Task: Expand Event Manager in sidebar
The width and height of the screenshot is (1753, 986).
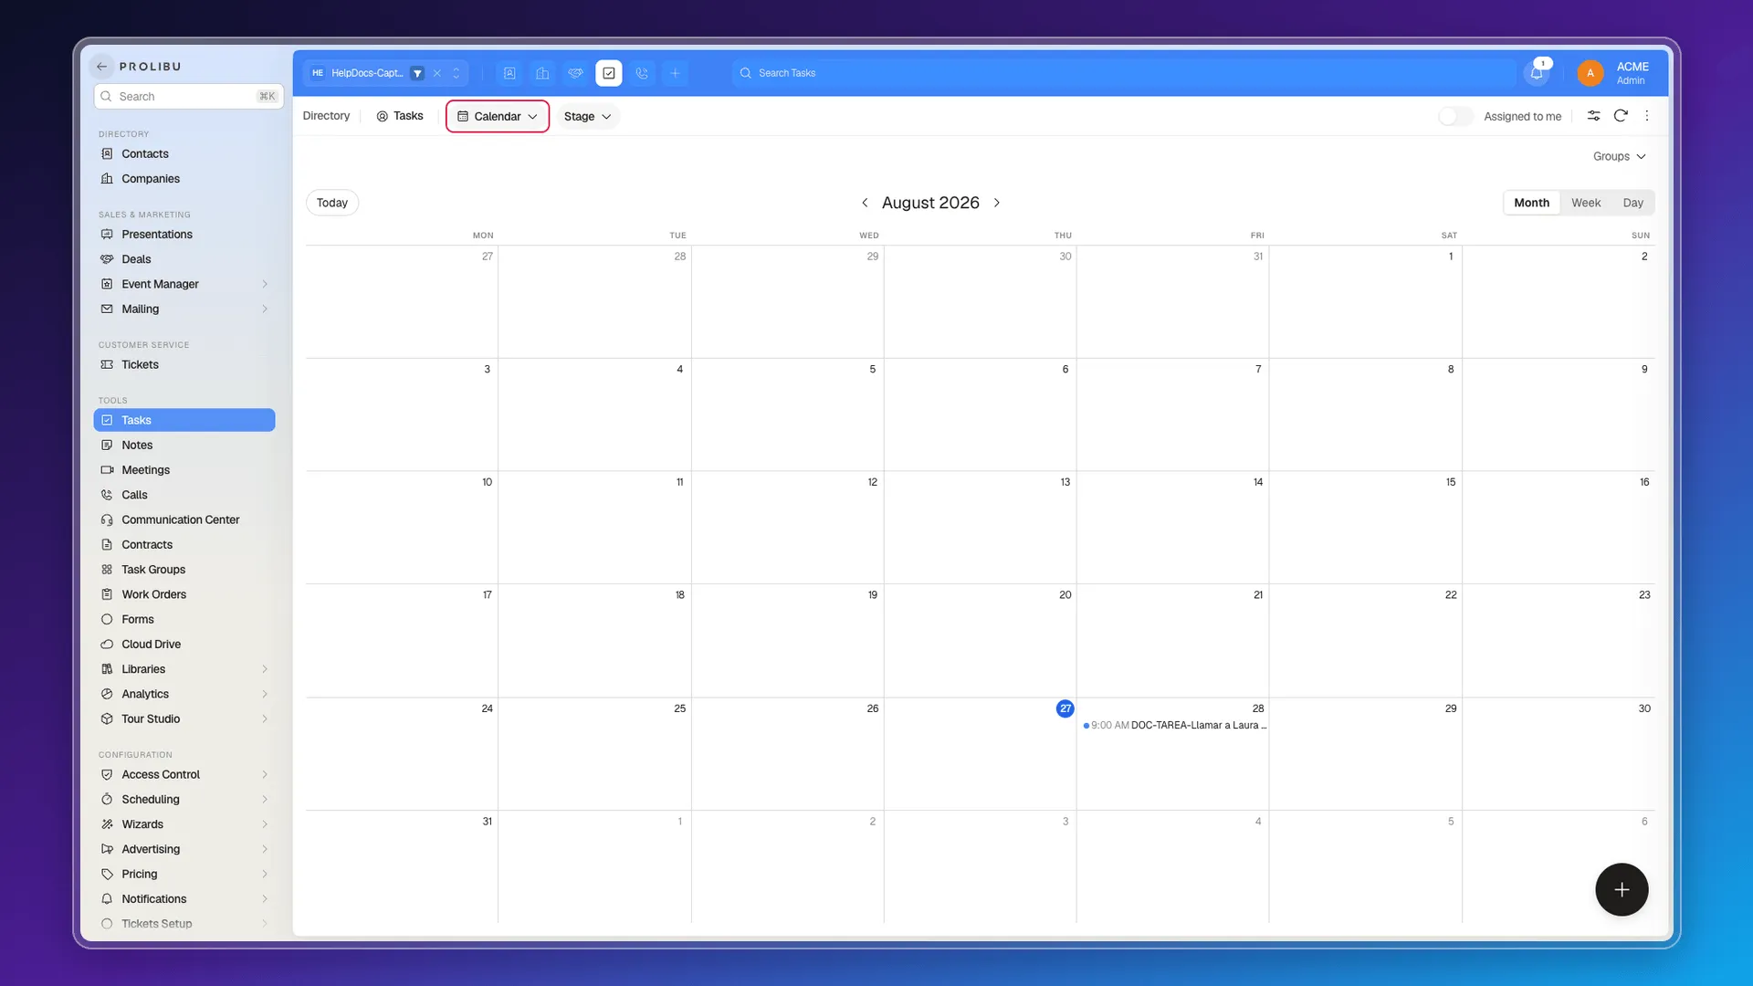Action: [265, 284]
